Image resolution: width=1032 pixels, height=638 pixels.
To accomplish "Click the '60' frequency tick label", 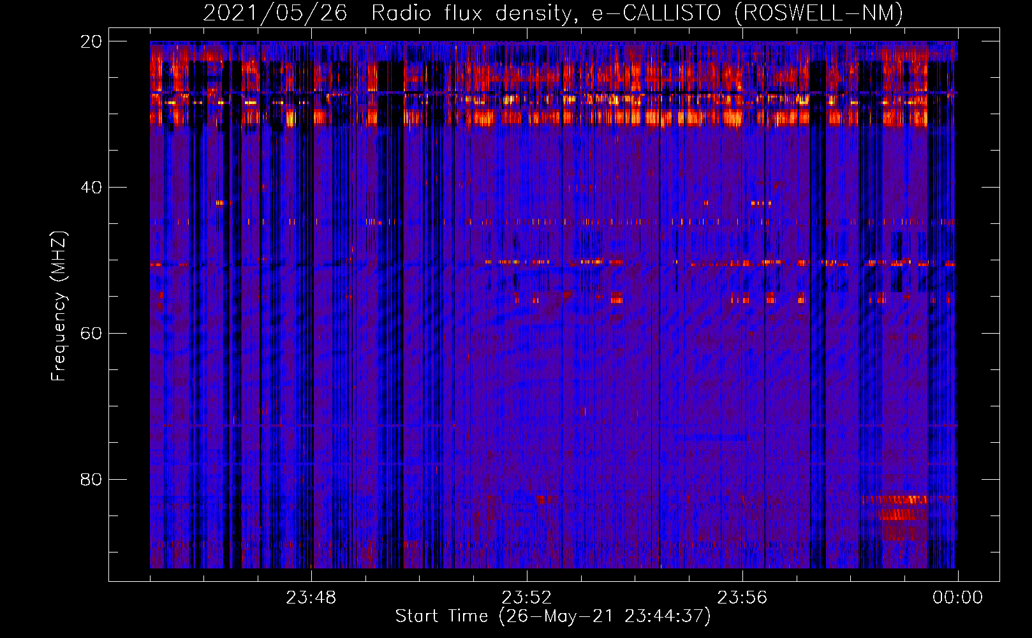I will pyautogui.click(x=91, y=334).
